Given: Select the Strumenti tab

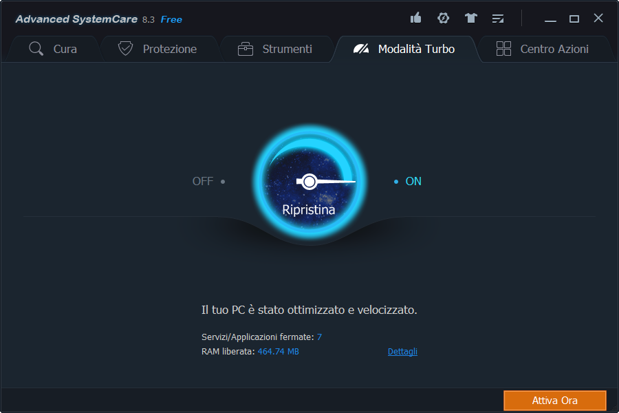Looking at the screenshot, I should pyautogui.click(x=276, y=49).
